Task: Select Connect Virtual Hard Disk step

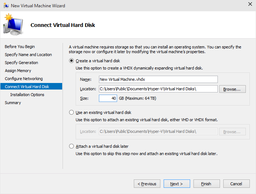Action: (x=31, y=87)
